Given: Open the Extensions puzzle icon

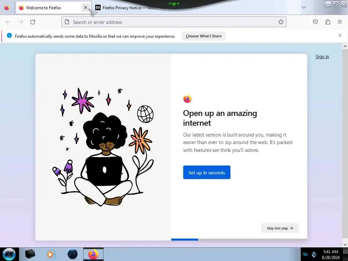Looking at the screenshot, I should click(x=328, y=22).
